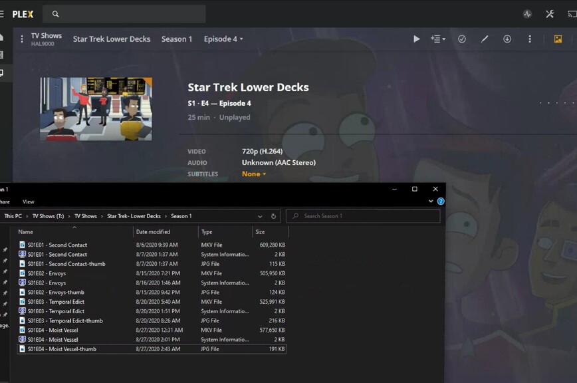
Task: Select S01E01 - Second Contact-thumb file
Action: [x=152, y=264]
